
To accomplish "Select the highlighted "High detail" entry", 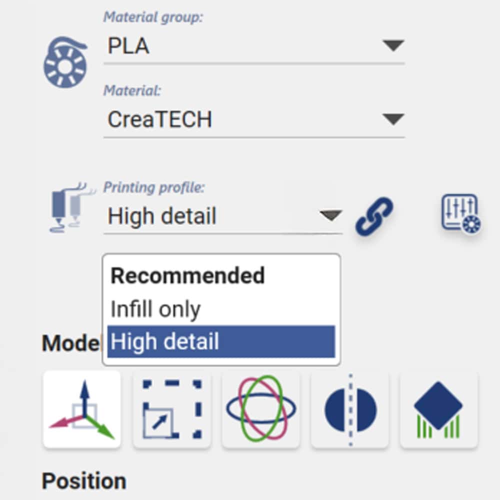I will tap(165, 341).
